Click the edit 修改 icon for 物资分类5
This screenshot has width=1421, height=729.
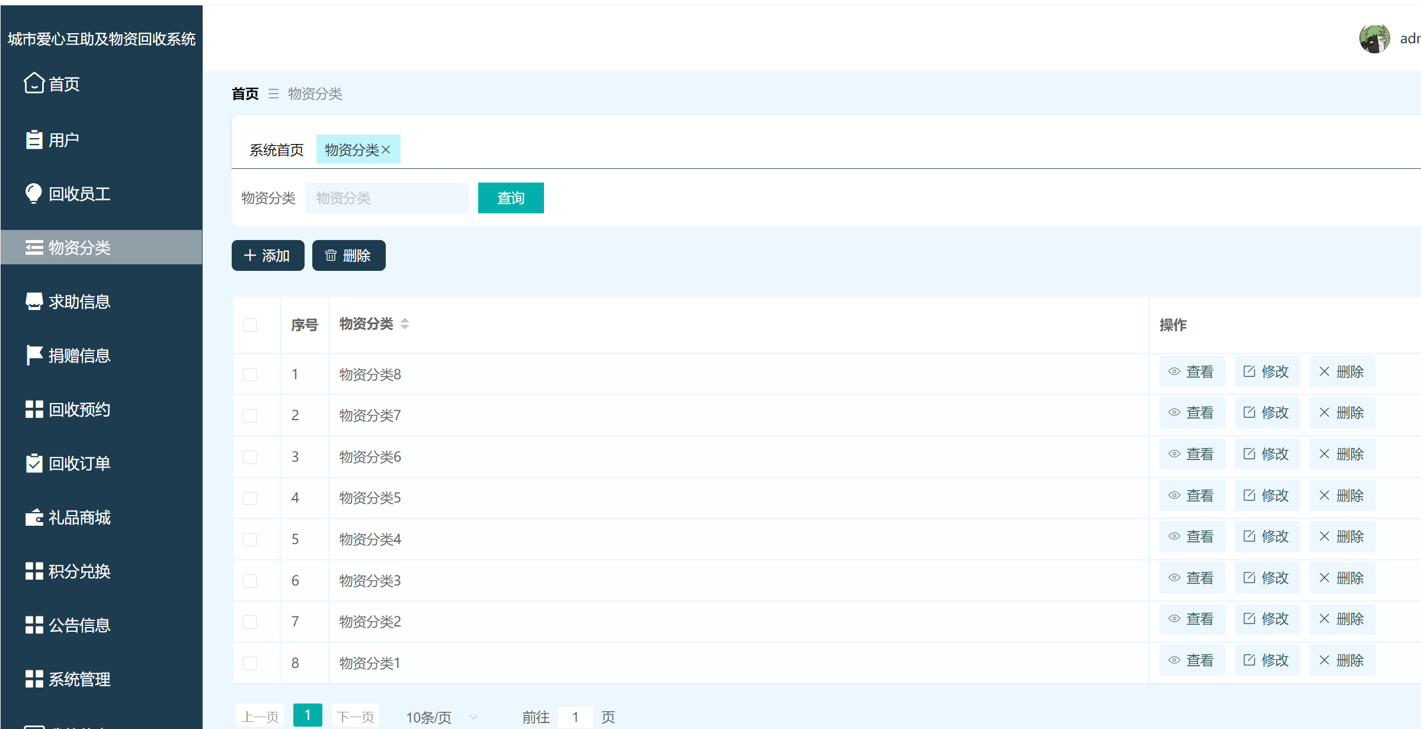pyautogui.click(x=1249, y=495)
